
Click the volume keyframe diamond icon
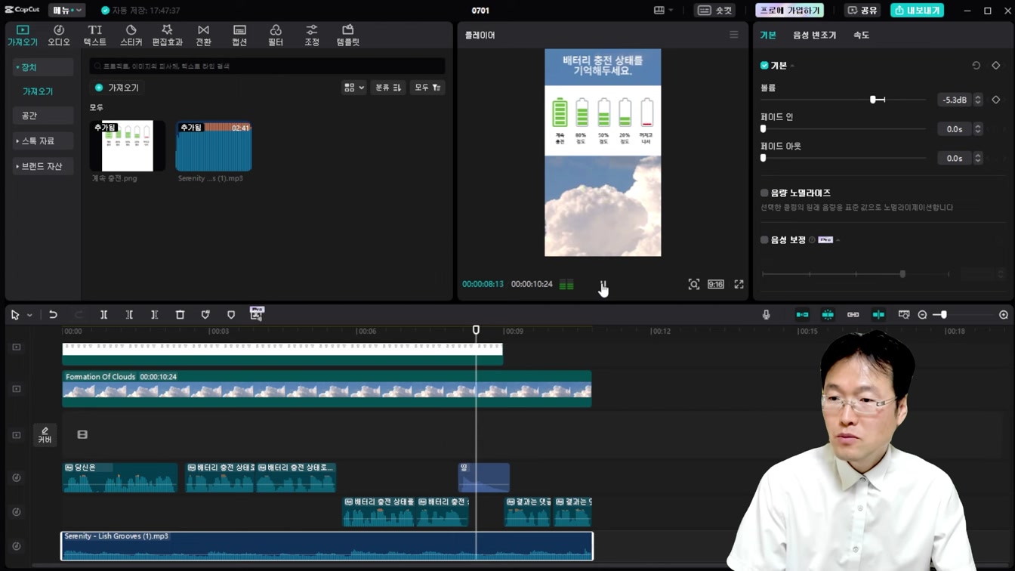995,100
